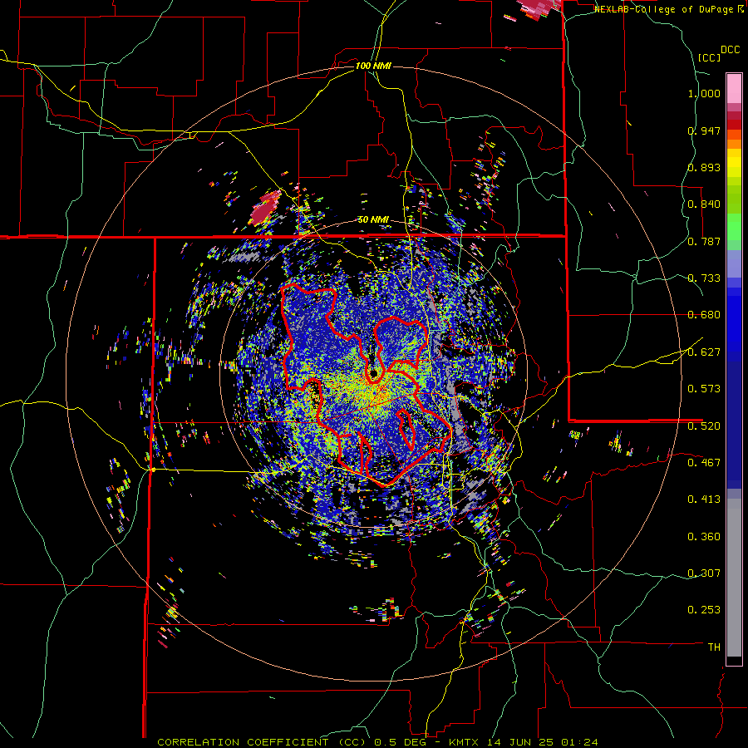The width and height of the screenshot is (748, 748).
Task: Click the DCC label above the color scale
Action: click(x=730, y=50)
